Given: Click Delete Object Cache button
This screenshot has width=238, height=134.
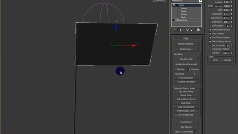Looking at the screenshot, I should coord(186,99).
